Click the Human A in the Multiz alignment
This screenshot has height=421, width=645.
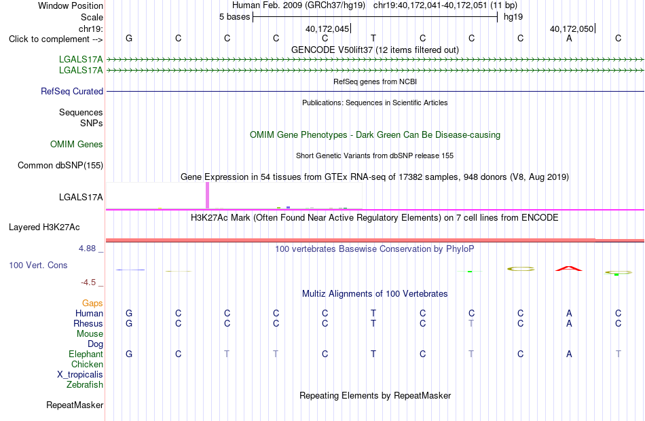point(569,314)
